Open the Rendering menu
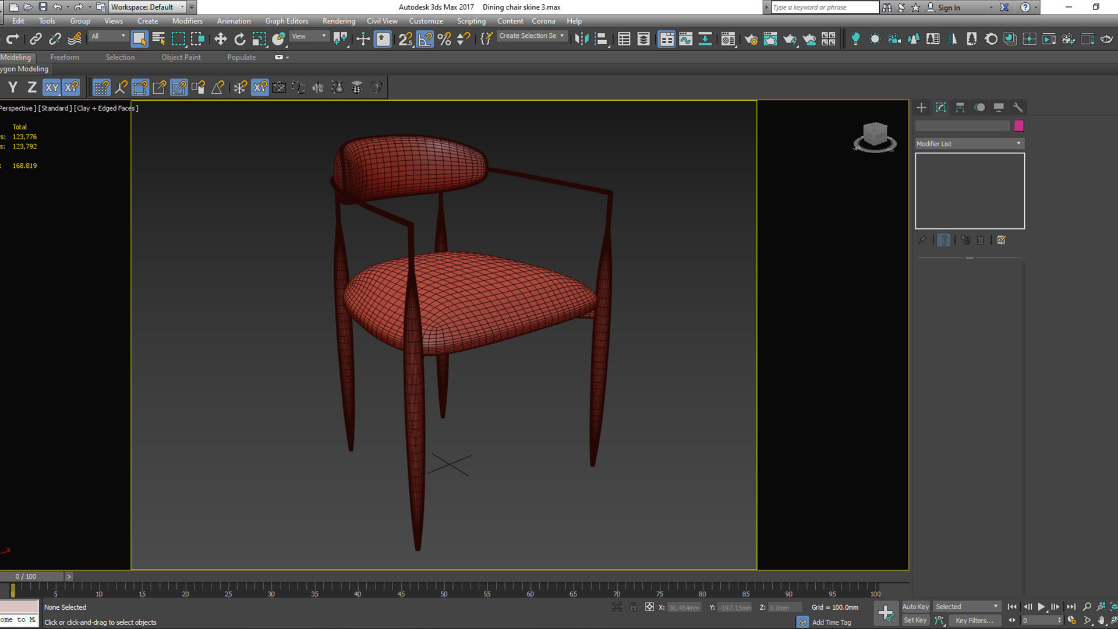Screen dimensions: 1118x629 [338, 21]
